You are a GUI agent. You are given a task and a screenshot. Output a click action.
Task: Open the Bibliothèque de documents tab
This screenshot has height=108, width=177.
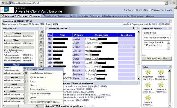tap(116, 16)
